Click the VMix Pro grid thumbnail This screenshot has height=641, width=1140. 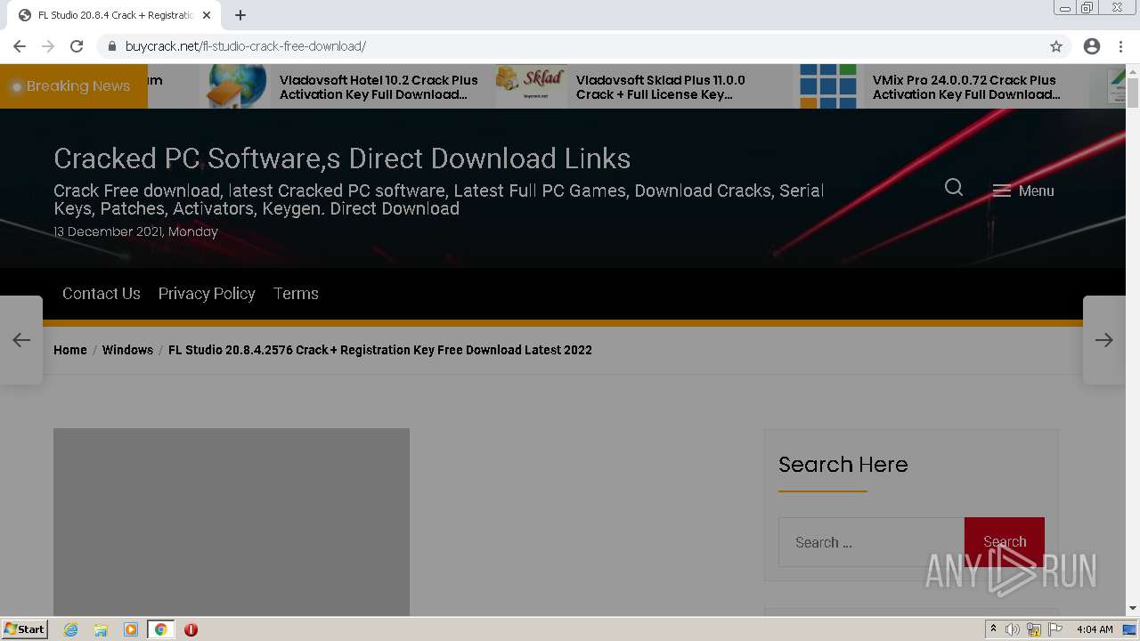pos(828,86)
